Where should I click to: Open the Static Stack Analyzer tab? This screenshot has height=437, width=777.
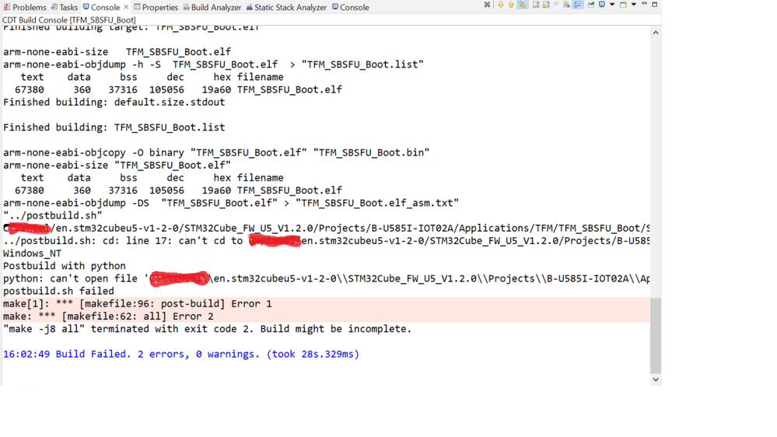click(x=286, y=7)
